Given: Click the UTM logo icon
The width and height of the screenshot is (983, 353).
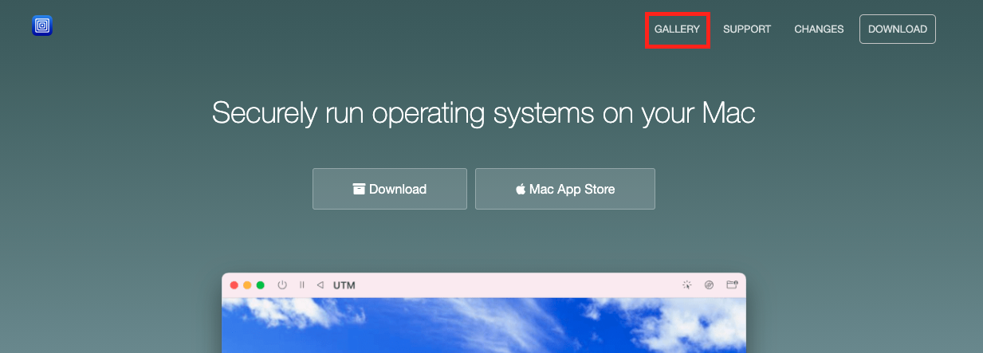Looking at the screenshot, I should pyautogui.click(x=42, y=26).
